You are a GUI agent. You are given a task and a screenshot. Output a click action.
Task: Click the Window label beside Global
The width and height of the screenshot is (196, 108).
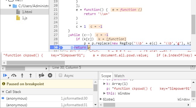[184, 99]
